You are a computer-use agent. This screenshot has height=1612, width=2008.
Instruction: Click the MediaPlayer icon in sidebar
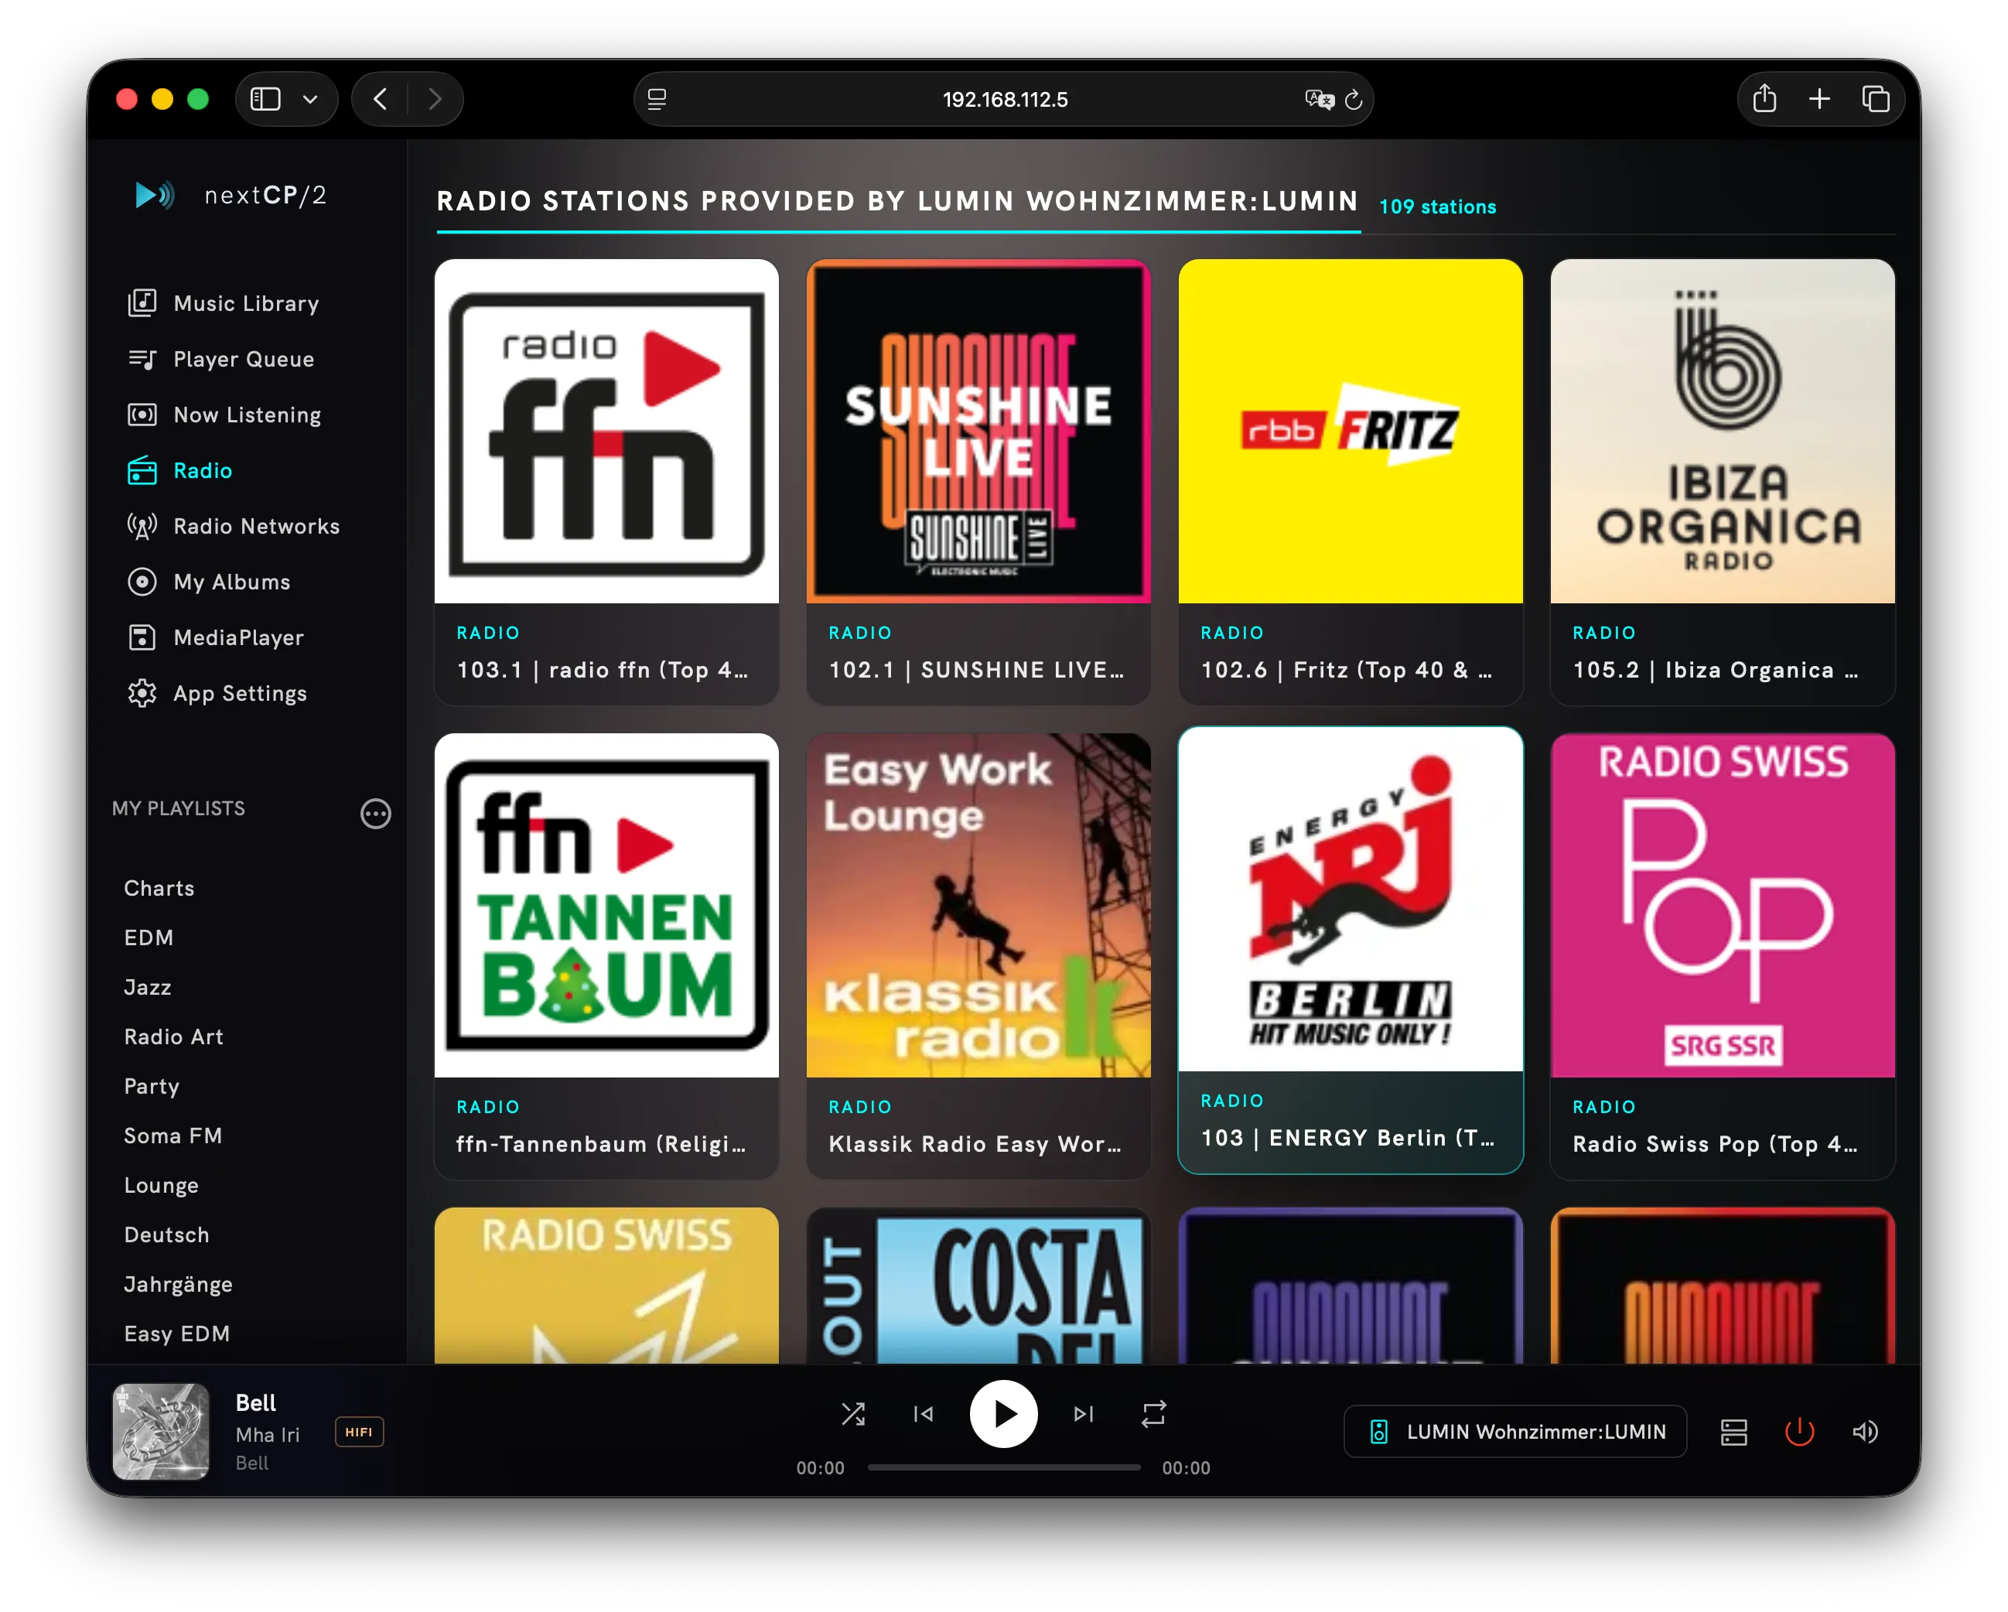tap(142, 638)
